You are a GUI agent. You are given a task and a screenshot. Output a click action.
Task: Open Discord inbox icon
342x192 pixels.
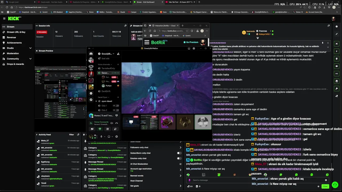[189, 48]
